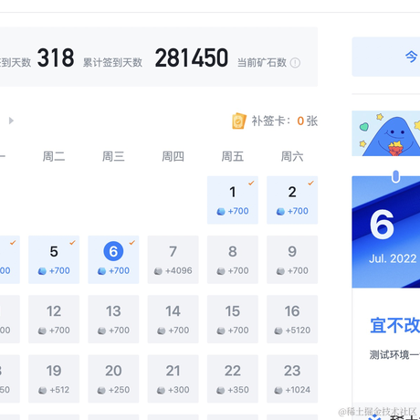Click the grey ore icon on day 7
420x420 pixels.
click(x=158, y=271)
